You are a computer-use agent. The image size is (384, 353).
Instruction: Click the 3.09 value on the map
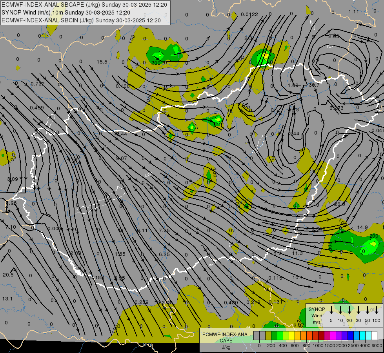pos(13,179)
